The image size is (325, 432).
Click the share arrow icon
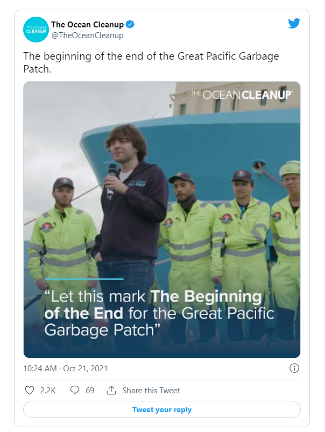[x=111, y=390]
